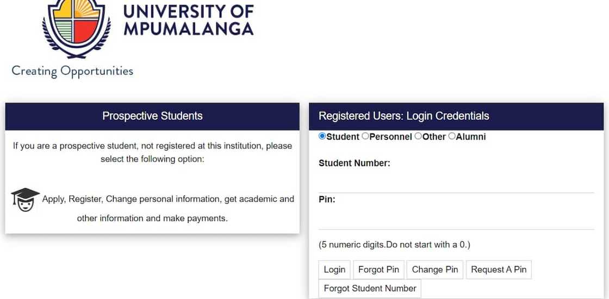The height and width of the screenshot is (299, 609).
Task: Click the Request A Pin button
Action: [499, 270]
